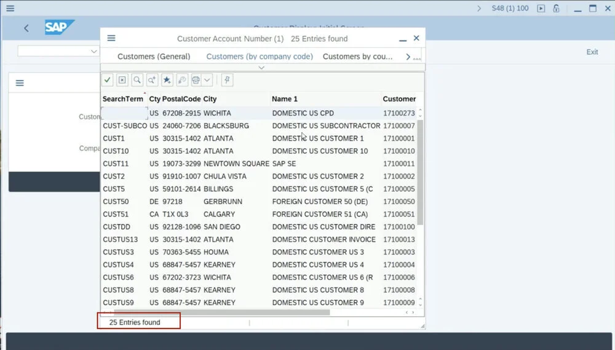Open the Customers by cou... tab
This screenshot has width=615, height=350.
[x=358, y=57]
